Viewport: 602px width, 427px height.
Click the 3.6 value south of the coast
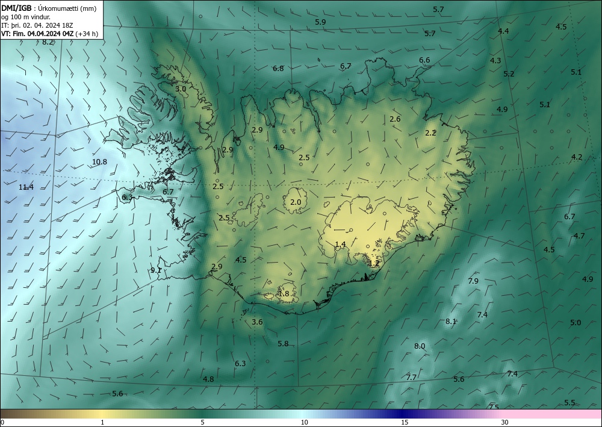(257, 322)
